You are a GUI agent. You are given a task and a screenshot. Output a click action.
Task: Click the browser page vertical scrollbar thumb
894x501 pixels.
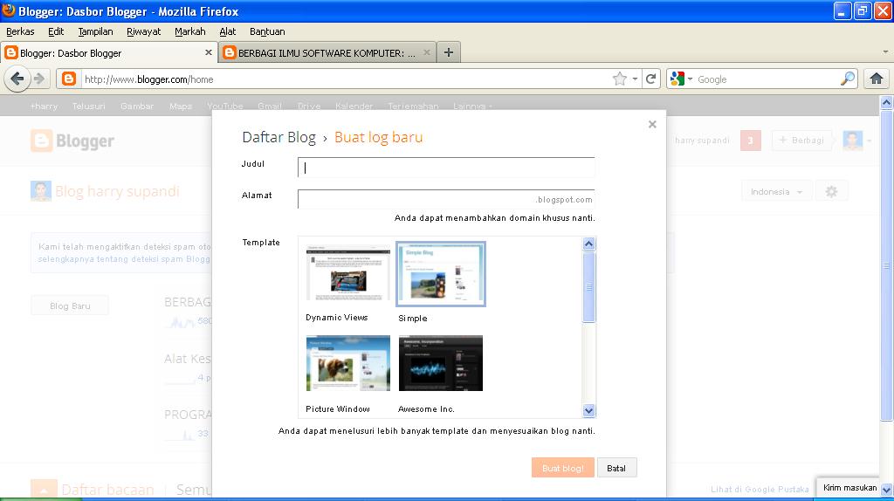(886, 265)
